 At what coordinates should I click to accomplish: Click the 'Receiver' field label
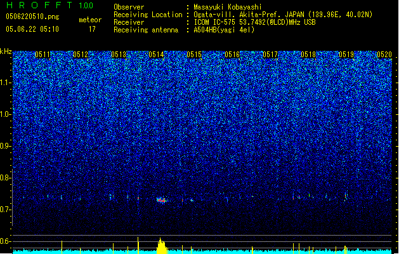coord(129,22)
